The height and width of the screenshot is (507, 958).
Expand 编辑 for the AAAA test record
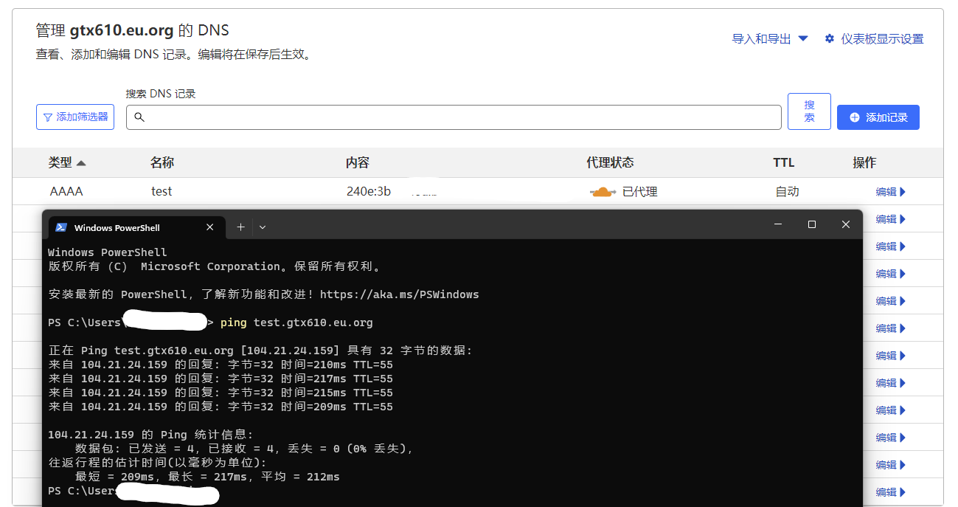click(x=890, y=192)
